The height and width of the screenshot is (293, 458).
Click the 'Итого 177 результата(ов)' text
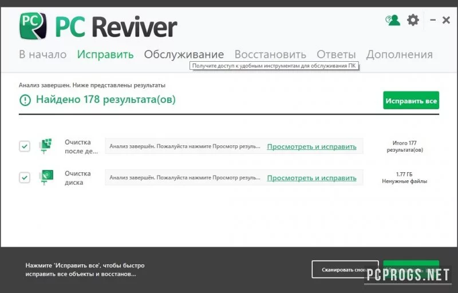pos(405,146)
